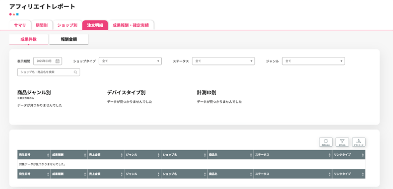Image resolution: width=393 pixels, height=189 pixels.
Task: Switch to the 期間別 tab
Action: [x=41, y=25]
